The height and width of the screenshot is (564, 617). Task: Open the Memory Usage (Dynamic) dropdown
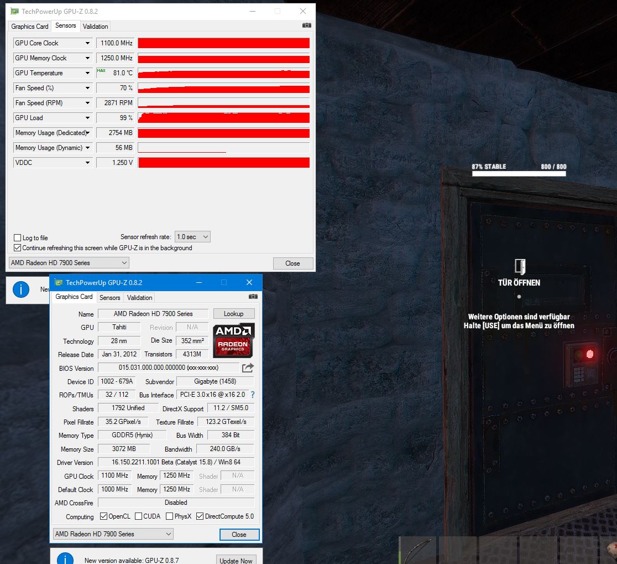[87, 148]
